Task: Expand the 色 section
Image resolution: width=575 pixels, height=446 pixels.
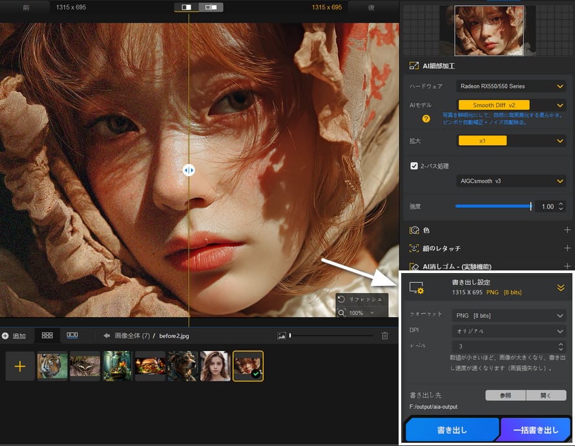Action: [567, 230]
